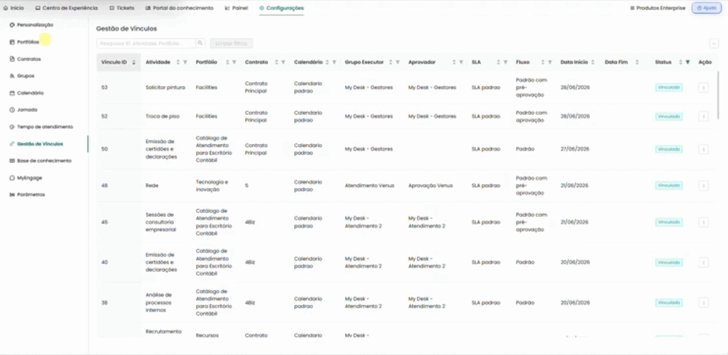
Task: Click the Tecnologia e inovação portfolio cell
Action: pyautogui.click(x=212, y=186)
